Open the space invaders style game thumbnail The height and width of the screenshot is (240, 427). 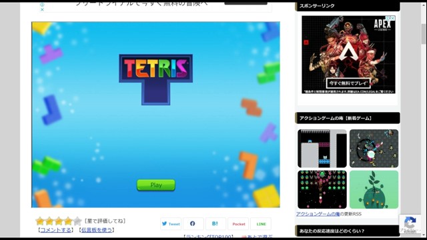click(322, 189)
